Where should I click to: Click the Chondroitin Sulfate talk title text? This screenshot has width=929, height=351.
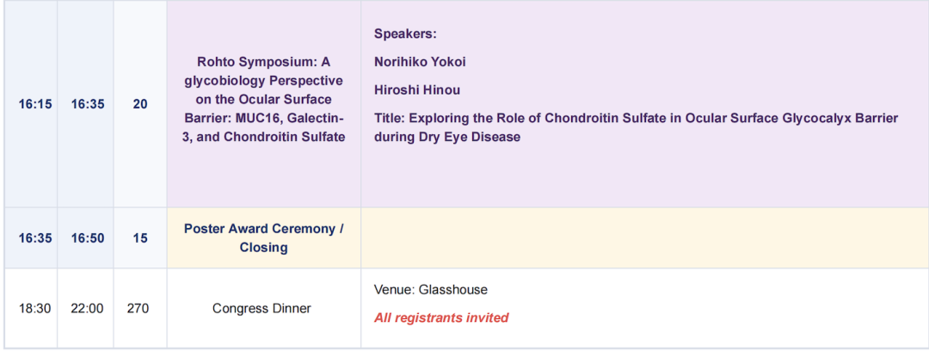(x=637, y=127)
